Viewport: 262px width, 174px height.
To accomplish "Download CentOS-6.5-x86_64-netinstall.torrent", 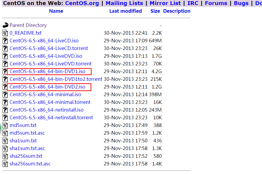I will [x=51, y=117].
